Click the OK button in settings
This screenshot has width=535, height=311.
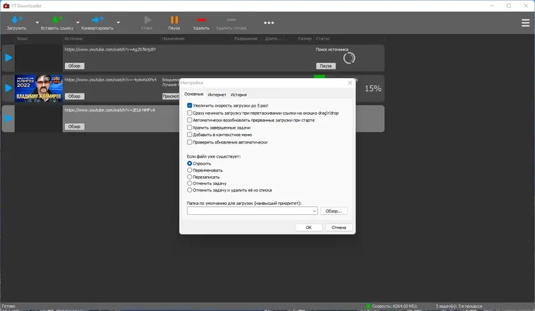[309, 228]
